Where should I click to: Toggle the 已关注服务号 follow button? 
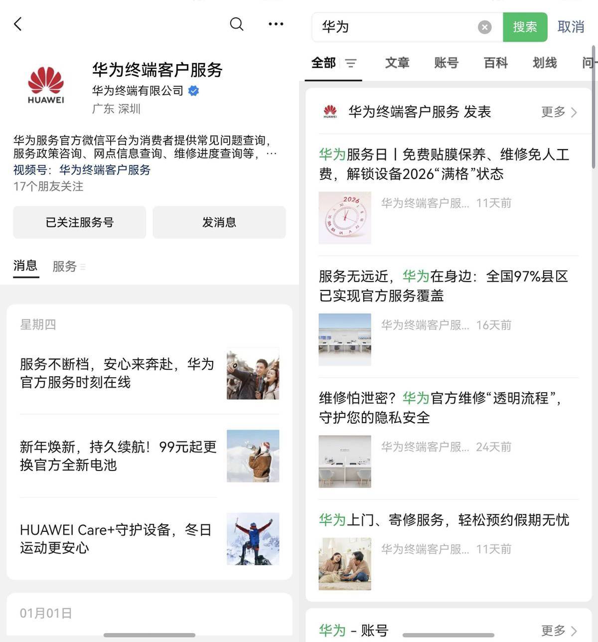click(x=80, y=222)
